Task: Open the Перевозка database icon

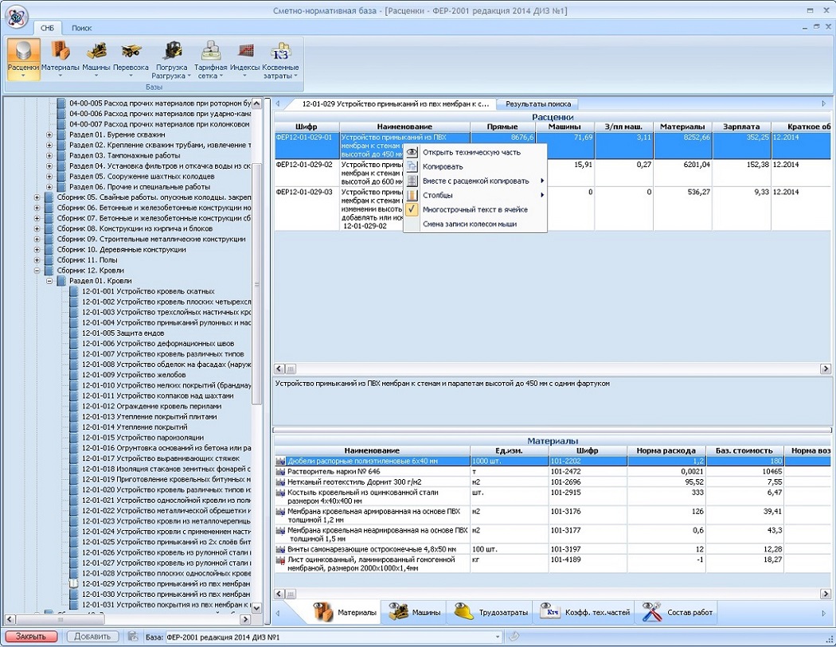Action: tap(131, 52)
